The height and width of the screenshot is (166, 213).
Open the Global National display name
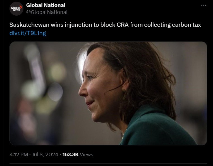pos(46,5)
